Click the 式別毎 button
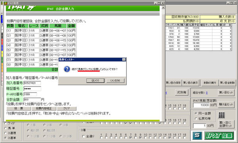This screenshot has width=238, height=143. (182, 92)
